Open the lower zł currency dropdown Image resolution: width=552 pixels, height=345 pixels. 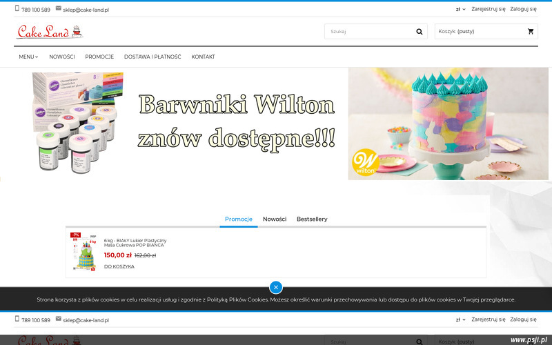point(460,319)
